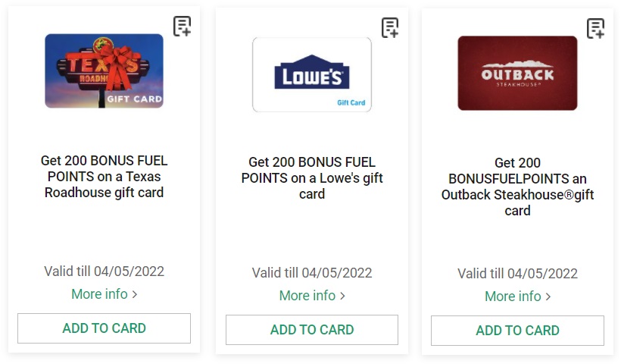Screen dimensions: 621x364
Task: Select the Outback Steakhouse bonus fuel points title
Action: pos(518,187)
